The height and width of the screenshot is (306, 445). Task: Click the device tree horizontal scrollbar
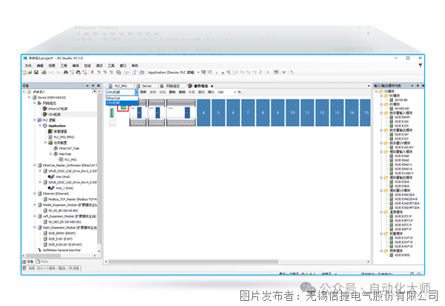coord(43,256)
